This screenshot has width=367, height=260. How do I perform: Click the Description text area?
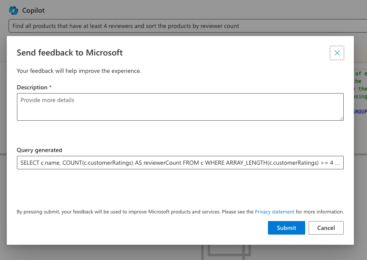pyautogui.click(x=180, y=107)
